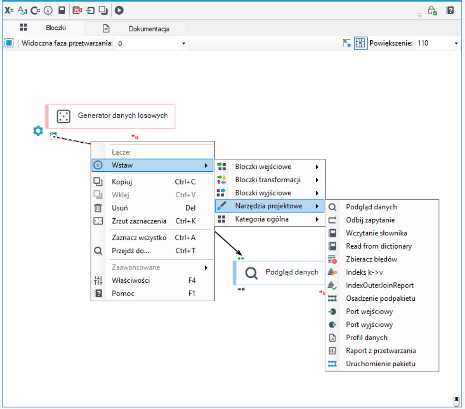Expand the Bloczki wejściowe submenu
Image resolution: width=465 pixels, height=409 pixels.
coord(270,167)
